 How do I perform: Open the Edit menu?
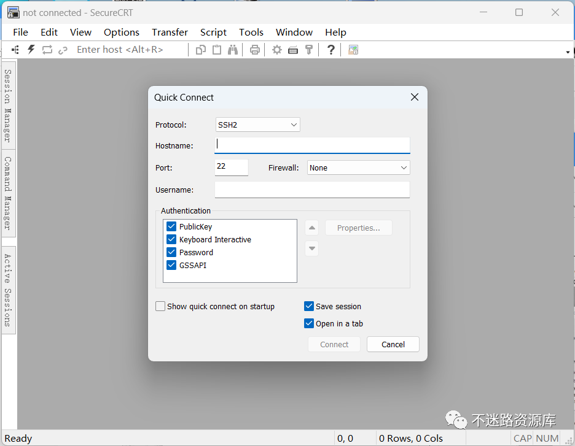coord(49,33)
